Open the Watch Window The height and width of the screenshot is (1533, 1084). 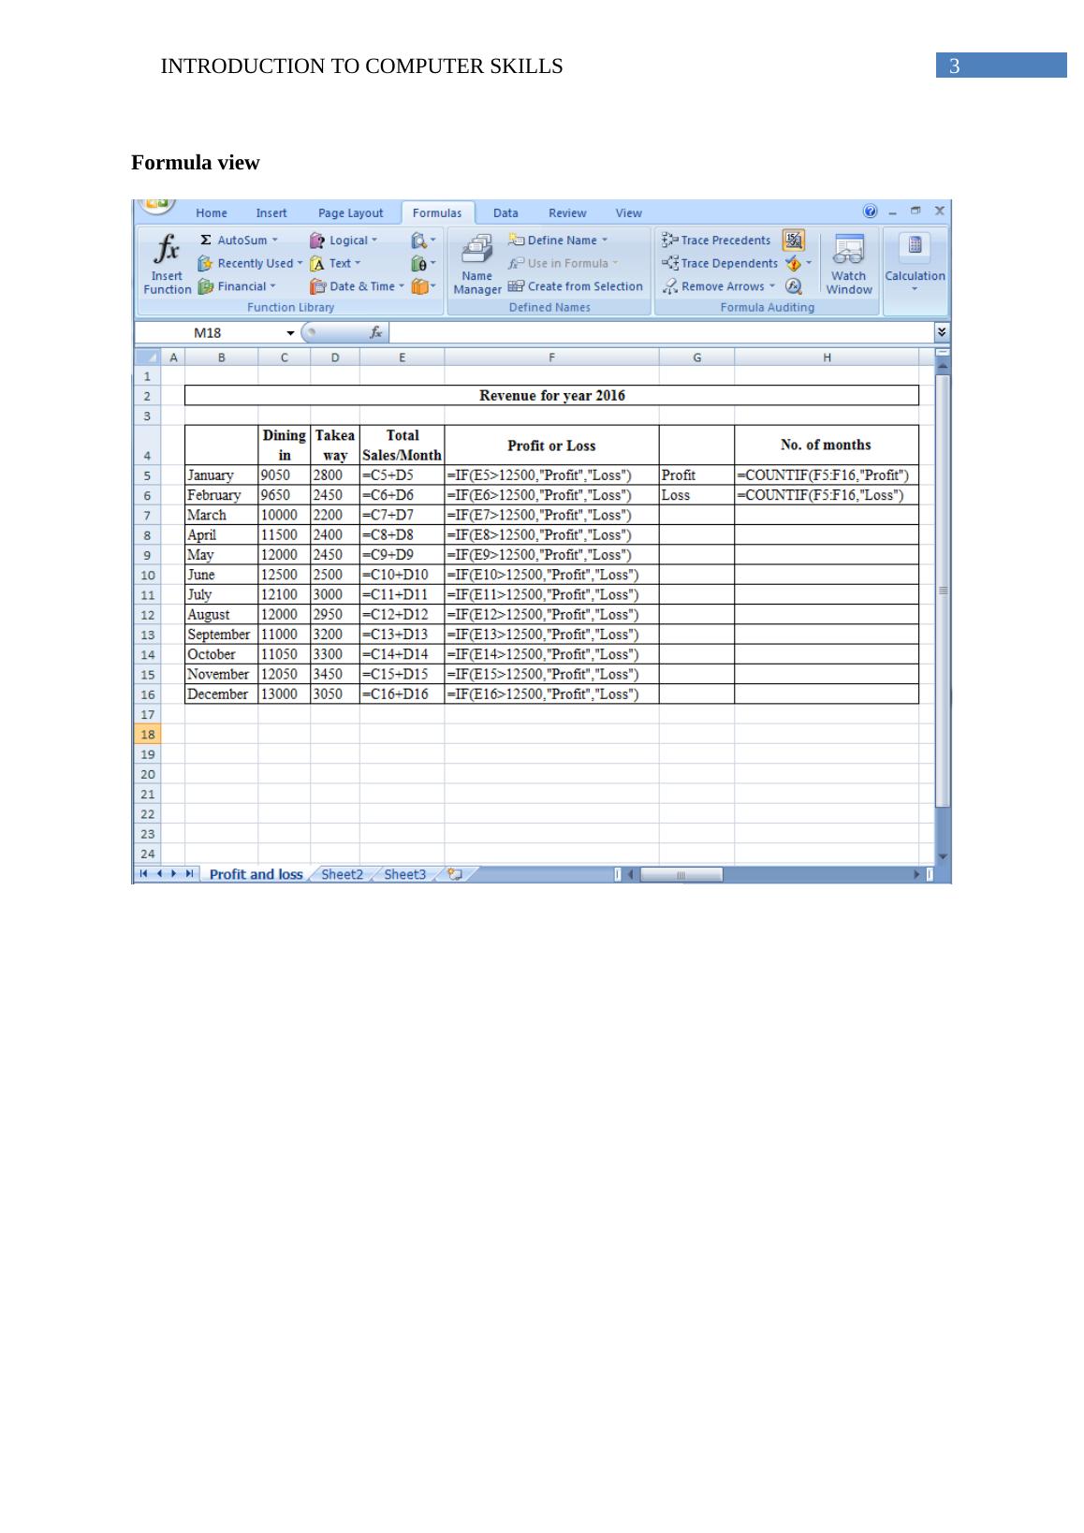click(x=848, y=264)
